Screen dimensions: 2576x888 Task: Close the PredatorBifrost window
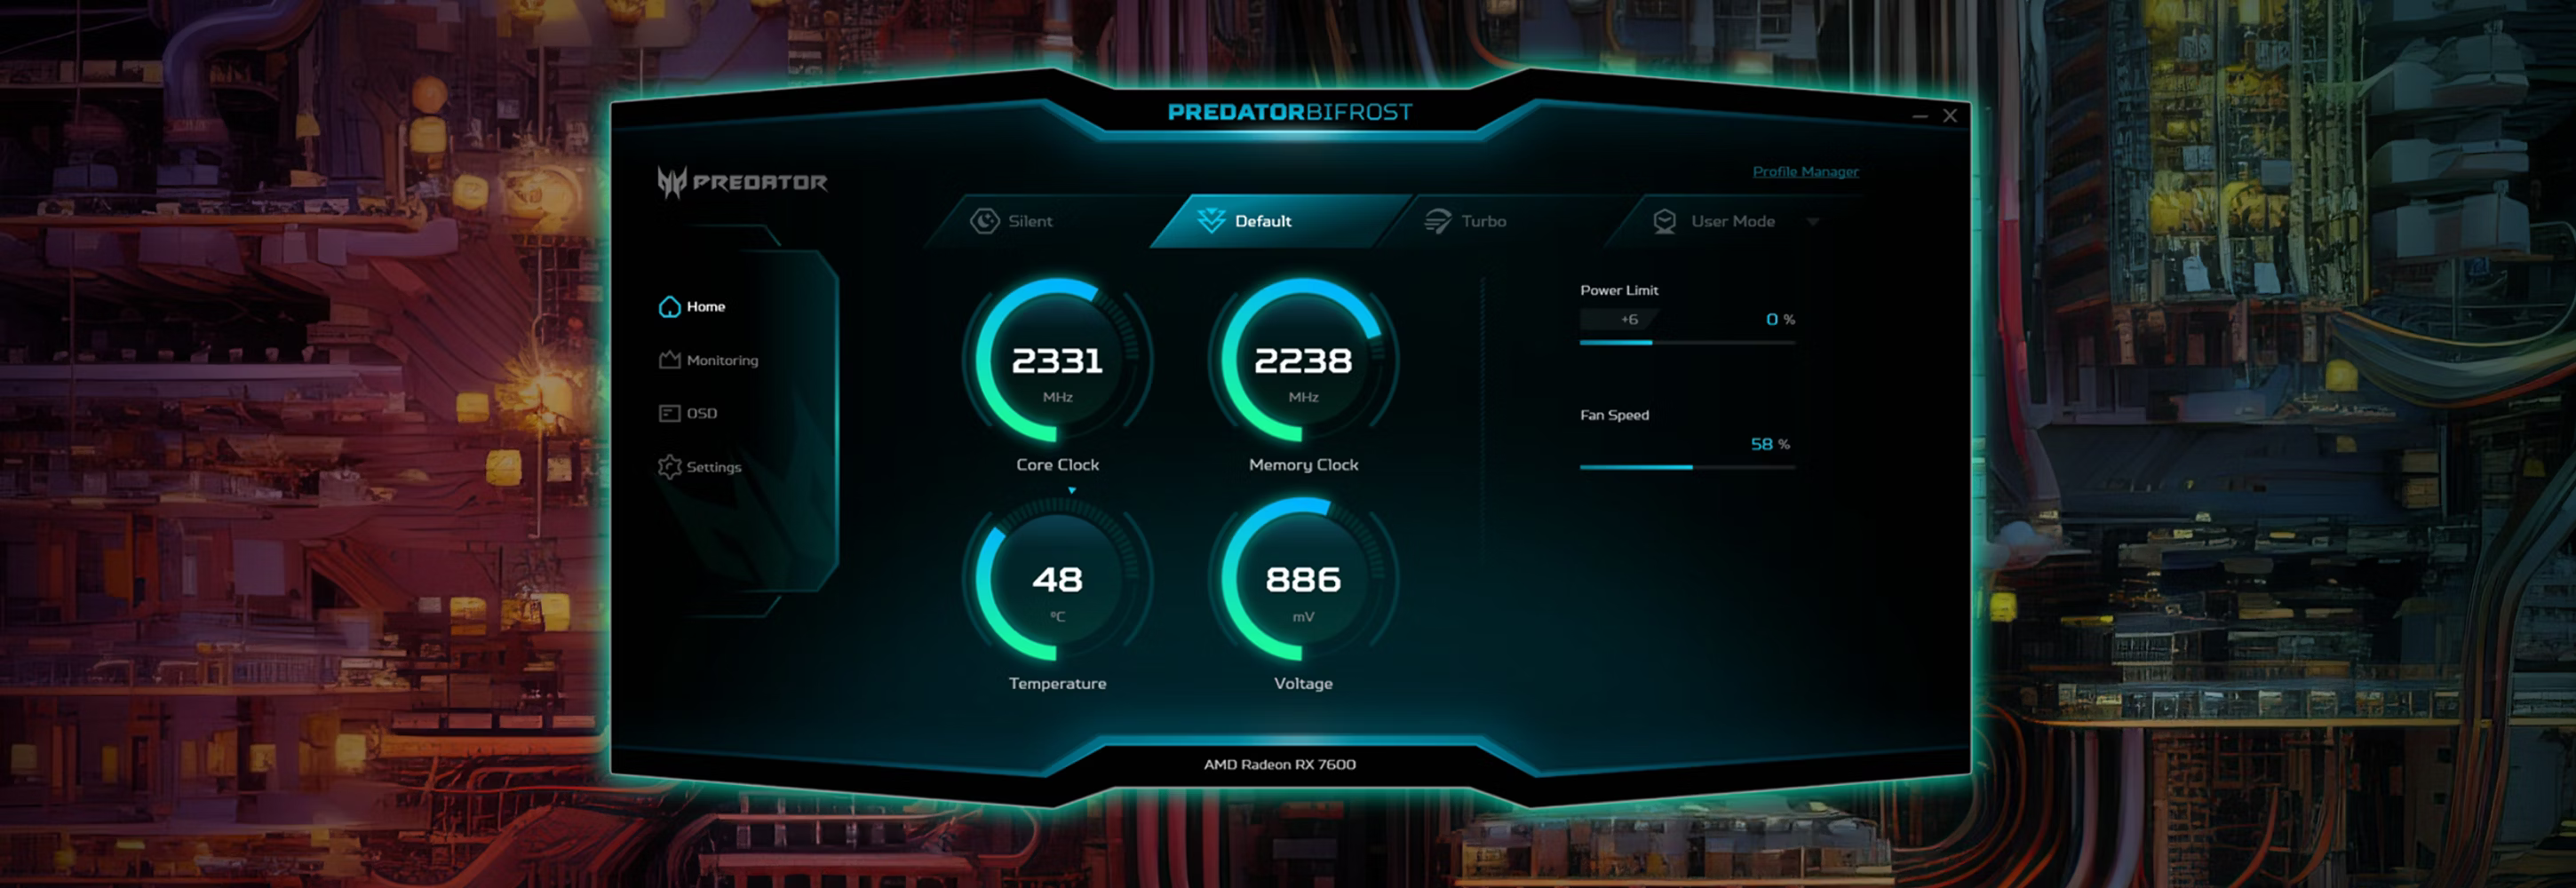(x=1950, y=116)
